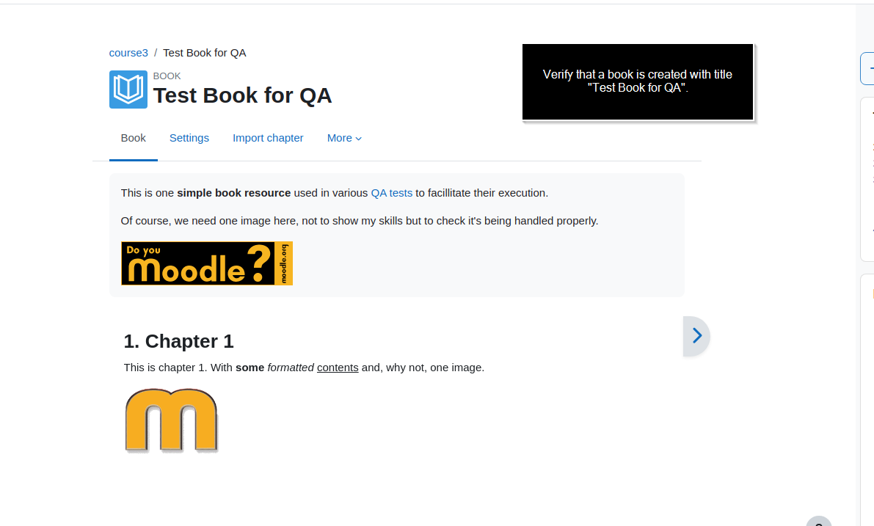Click the blue Book activity icon

128,90
